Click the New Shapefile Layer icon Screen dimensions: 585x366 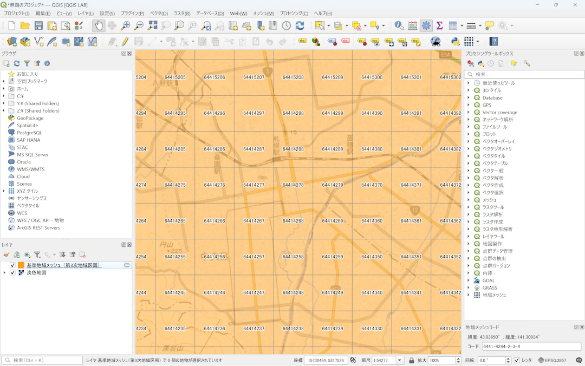pyautogui.click(x=38, y=41)
